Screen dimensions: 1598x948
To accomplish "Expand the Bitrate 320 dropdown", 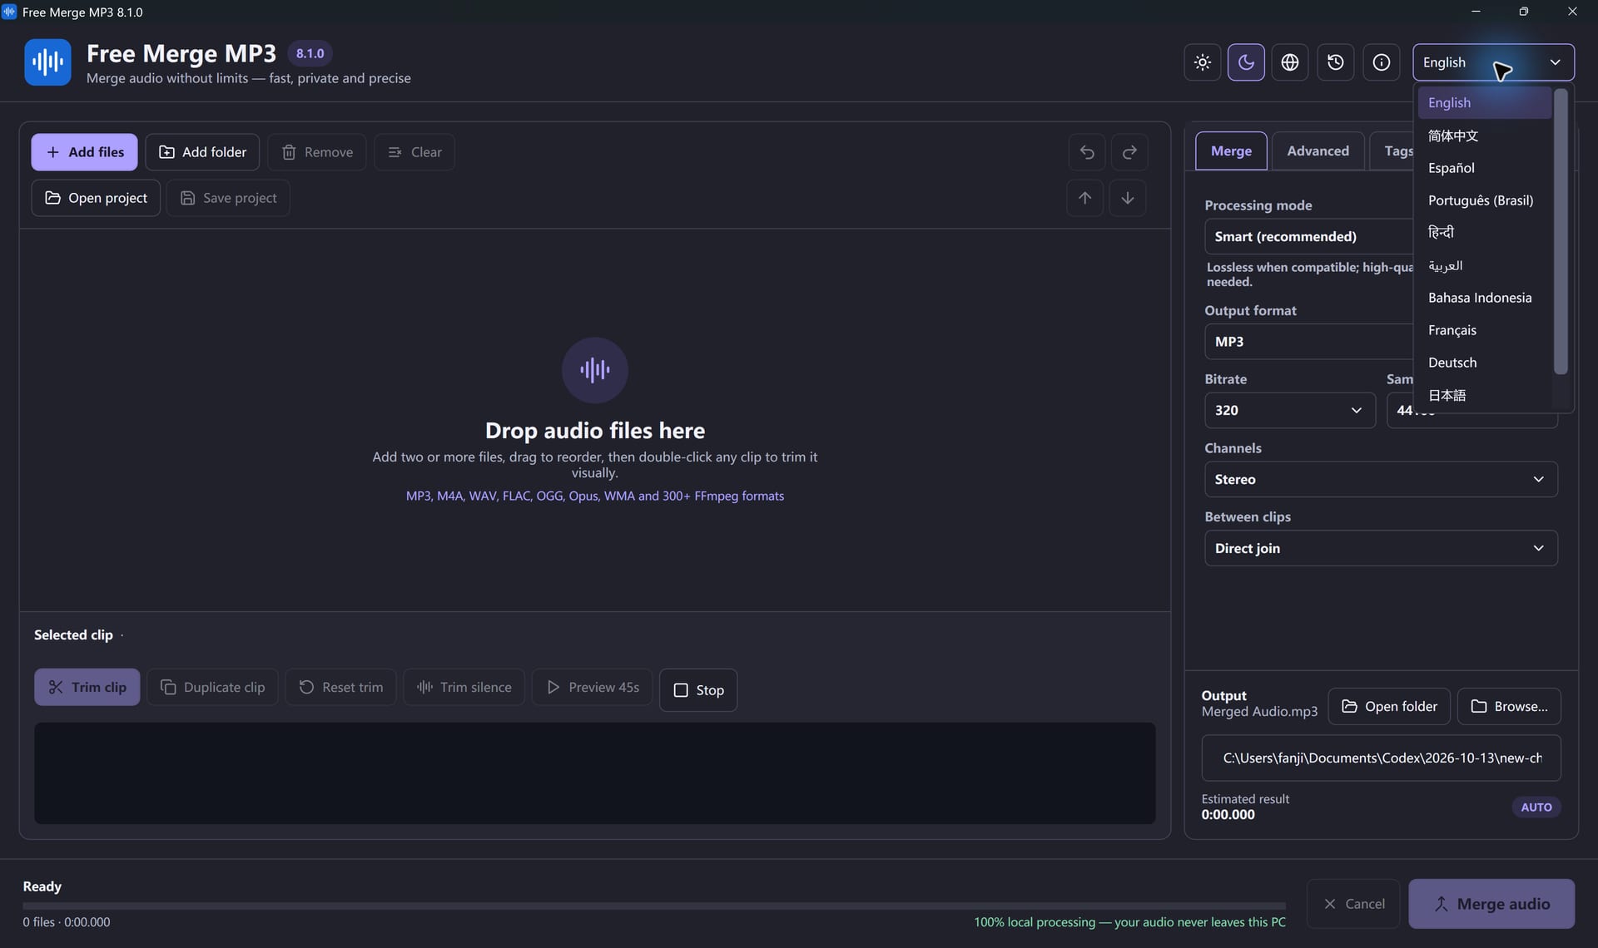I will coord(1290,411).
